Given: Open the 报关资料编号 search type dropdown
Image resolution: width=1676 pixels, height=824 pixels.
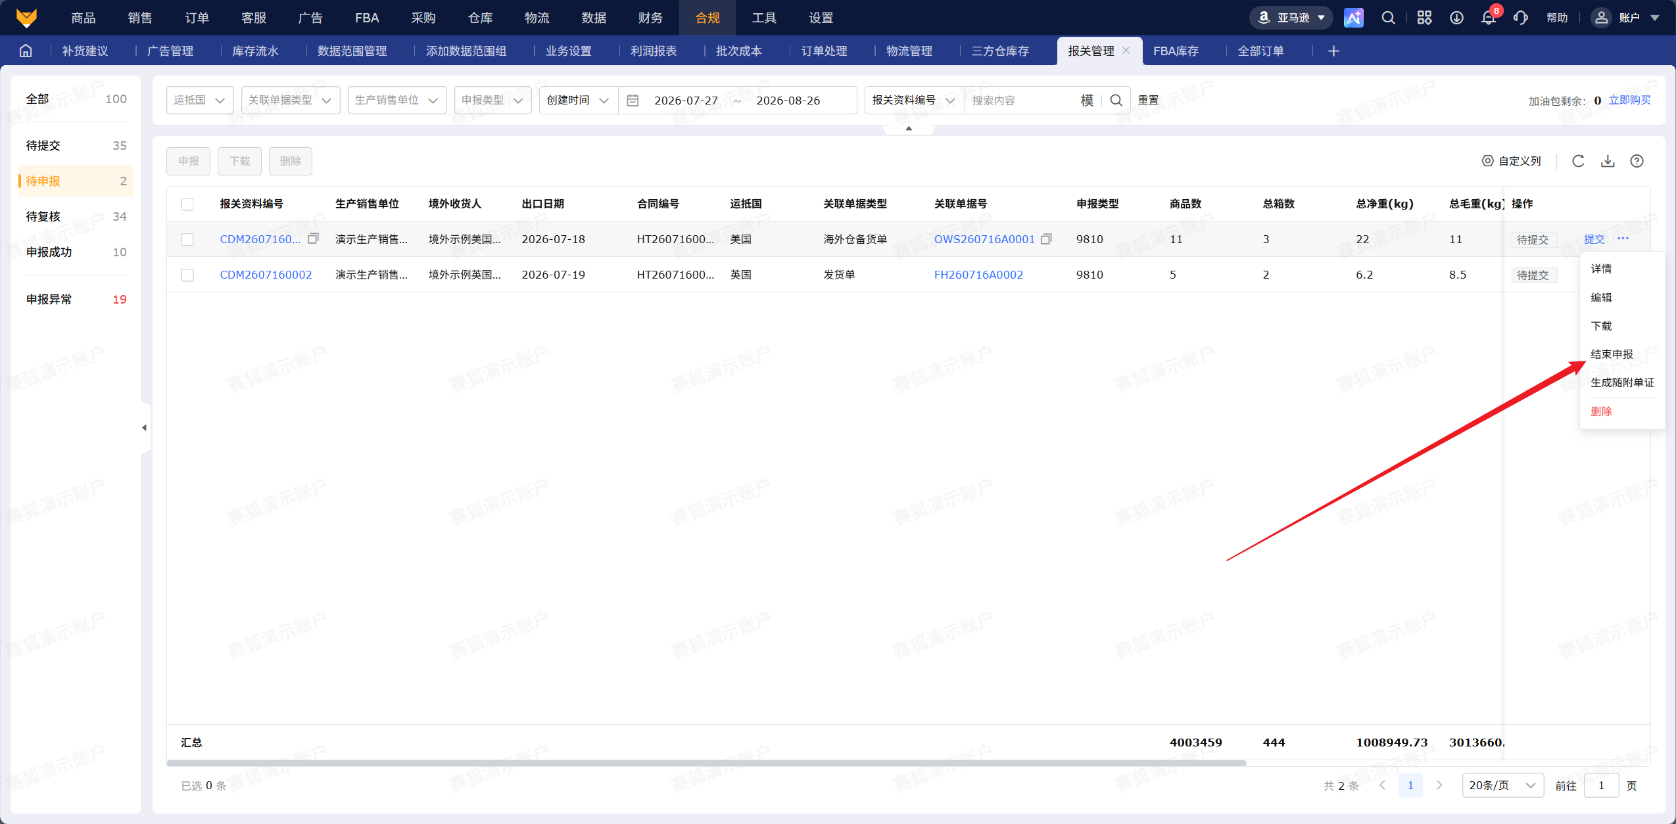Looking at the screenshot, I should tap(915, 100).
